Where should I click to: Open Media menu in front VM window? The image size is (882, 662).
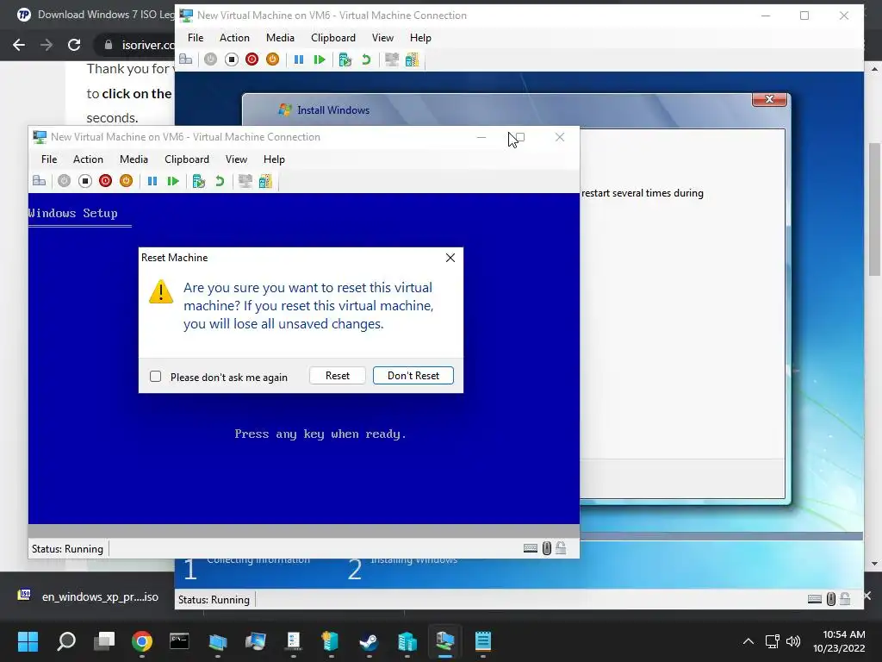click(134, 159)
